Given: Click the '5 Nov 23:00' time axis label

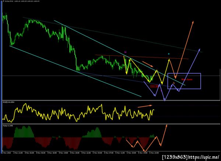Looking at the screenshot, I should [x=154, y=153].
